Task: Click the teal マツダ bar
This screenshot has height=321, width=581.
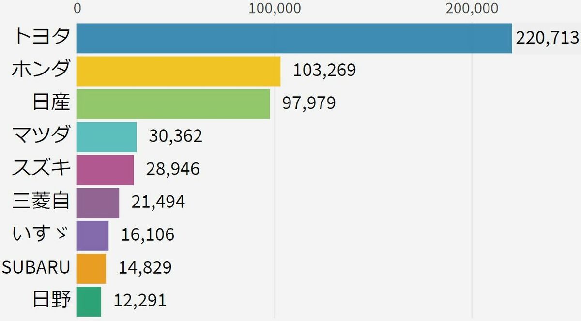Action: [x=107, y=137]
